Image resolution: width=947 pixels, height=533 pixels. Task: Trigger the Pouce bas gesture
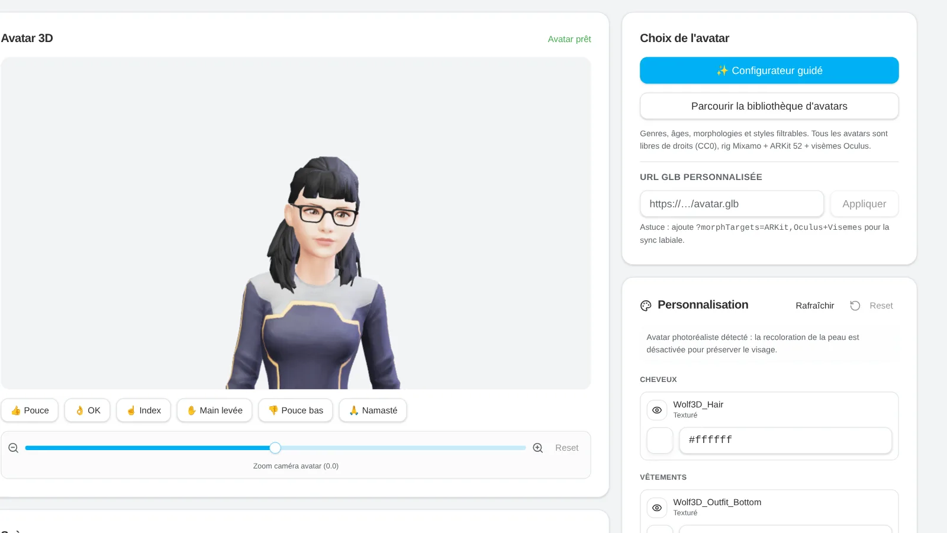click(296, 410)
